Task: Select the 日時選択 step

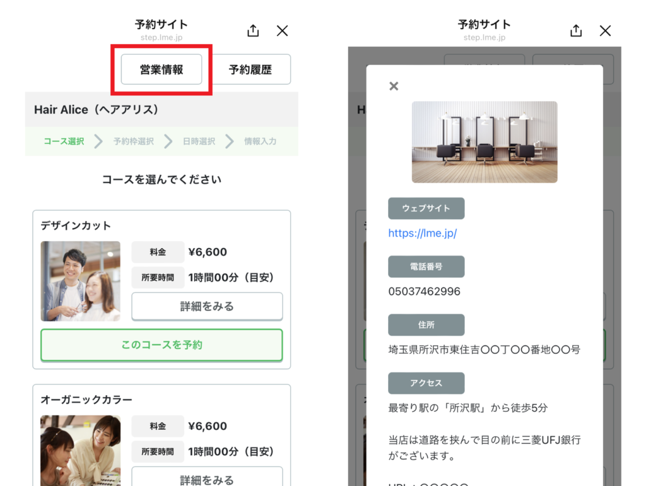Action: pos(199,141)
